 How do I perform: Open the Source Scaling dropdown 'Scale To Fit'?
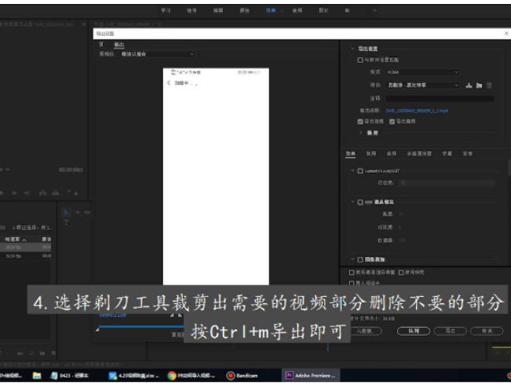[x=156, y=54]
